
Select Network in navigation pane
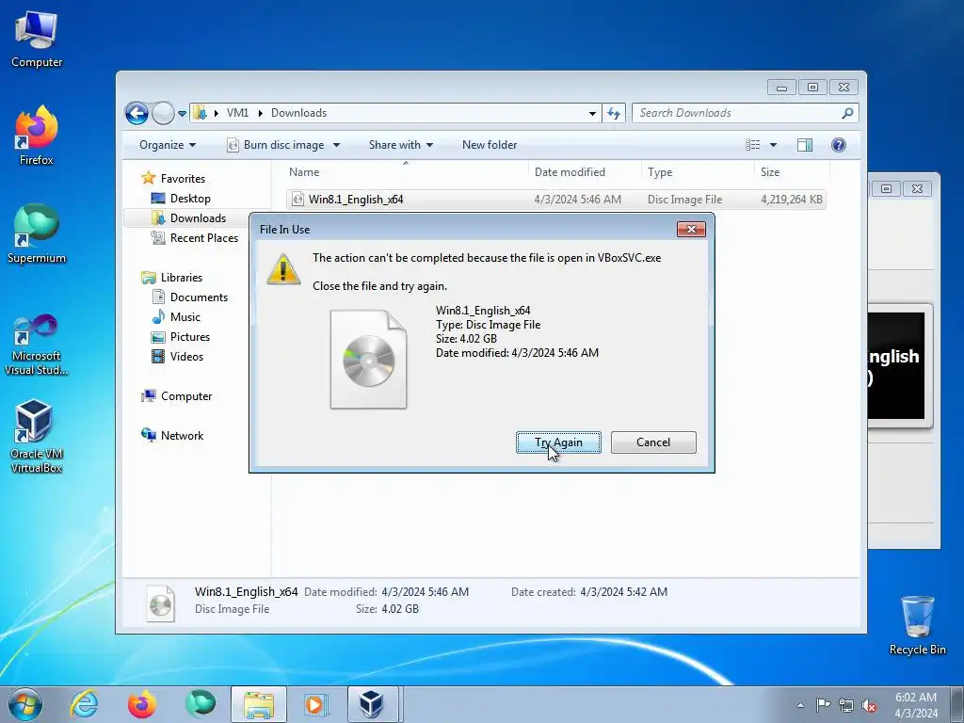(182, 435)
